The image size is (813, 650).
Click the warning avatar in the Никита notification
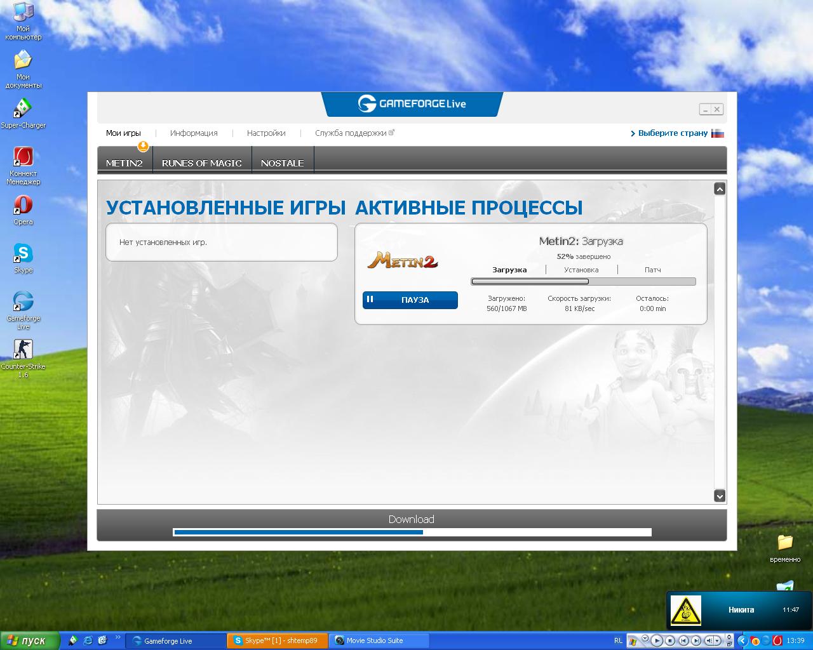(x=686, y=611)
